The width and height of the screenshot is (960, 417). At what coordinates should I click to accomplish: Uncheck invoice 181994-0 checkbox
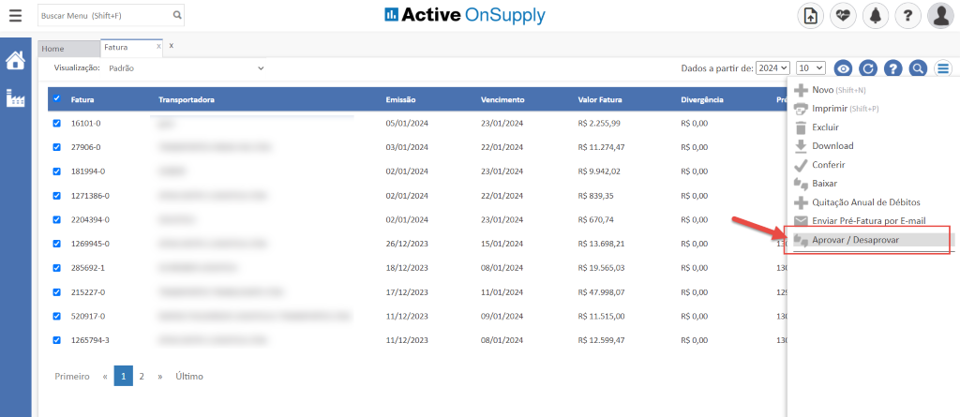57,171
